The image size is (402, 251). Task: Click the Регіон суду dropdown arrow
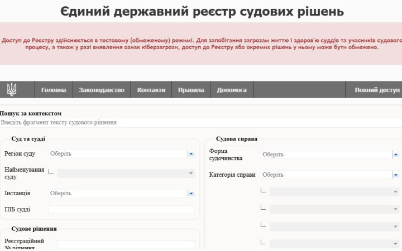pos(191,154)
